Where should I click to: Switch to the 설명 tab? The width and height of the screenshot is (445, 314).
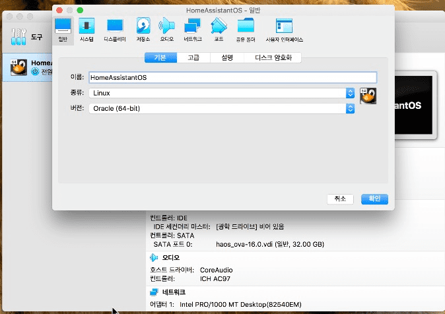227,57
